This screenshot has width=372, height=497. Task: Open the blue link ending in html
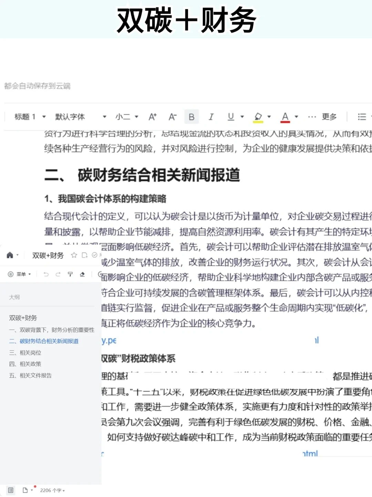[310, 453]
